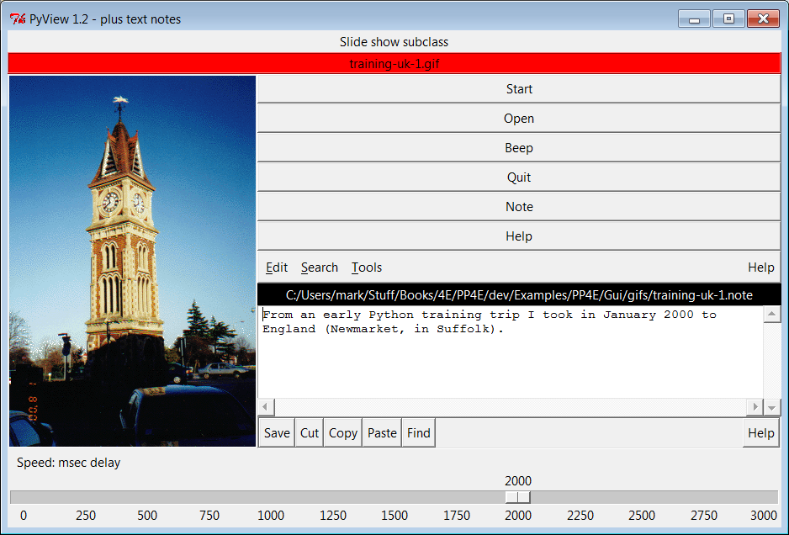This screenshot has width=789, height=535.
Task: Open the Edit menu
Action: (277, 267)
